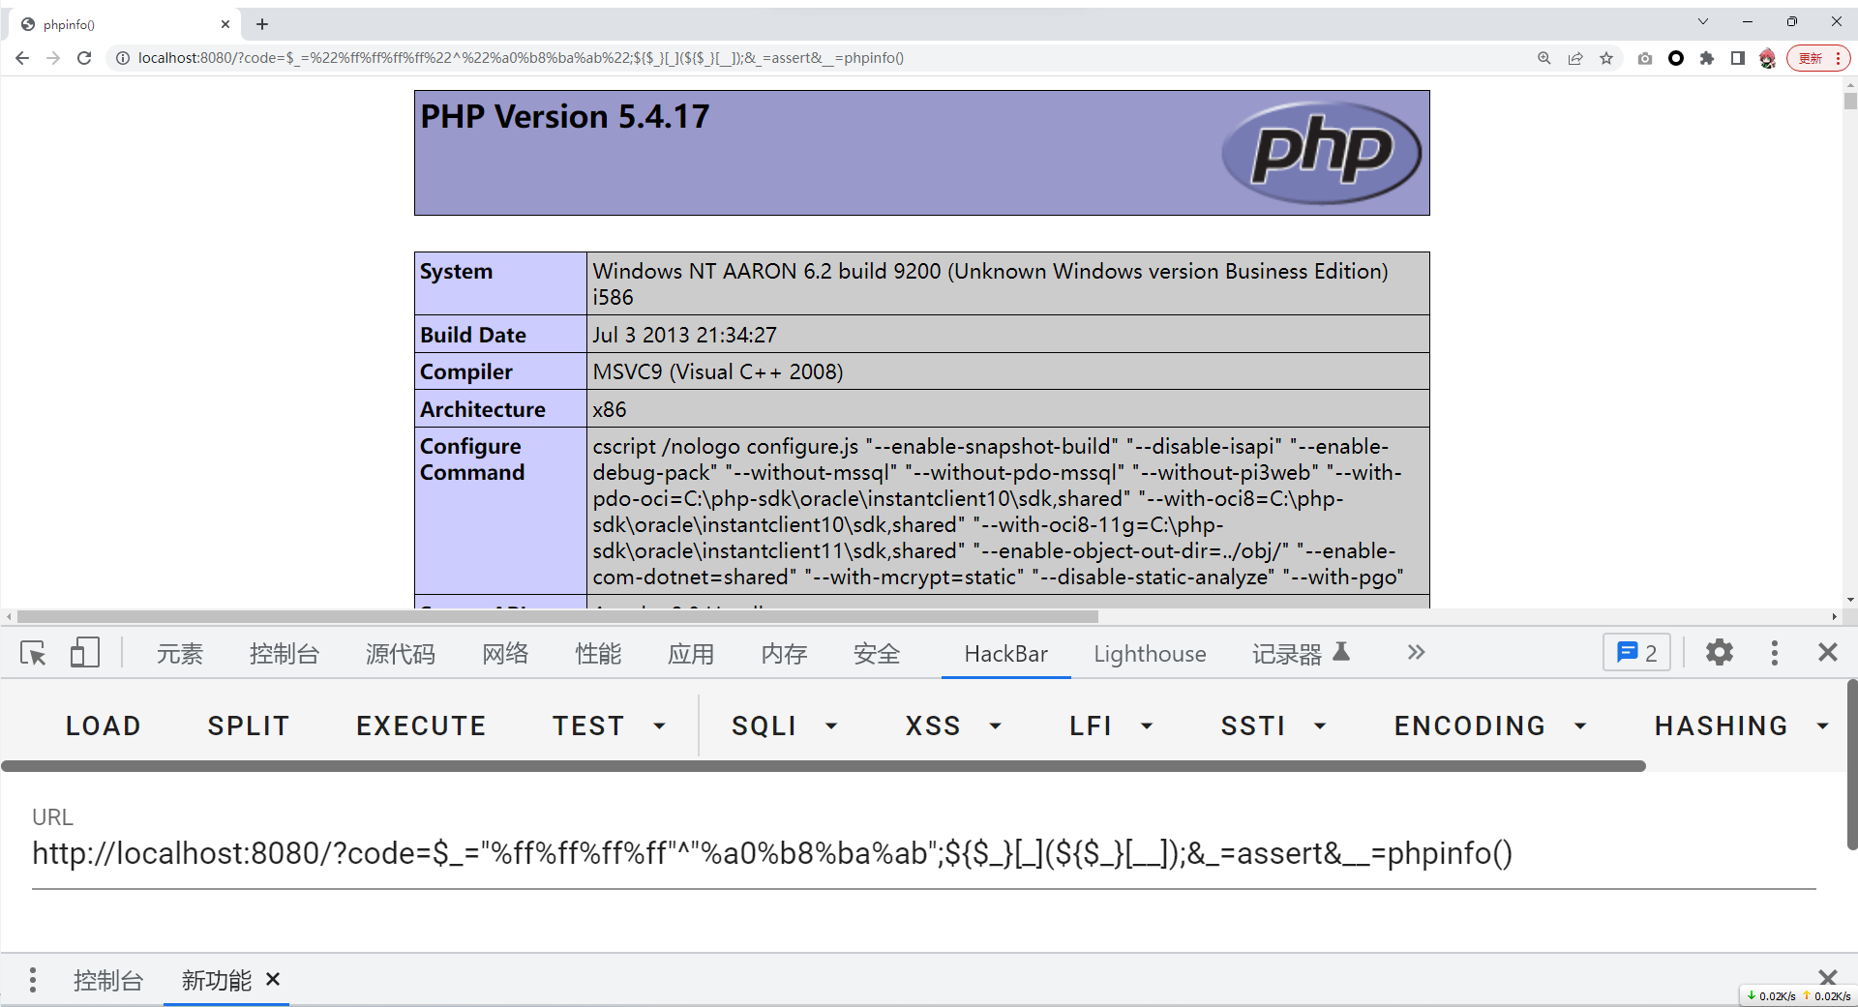Click the share page icon
This screenshot has height=1007, width=1858.
(x=1575, y=58)
